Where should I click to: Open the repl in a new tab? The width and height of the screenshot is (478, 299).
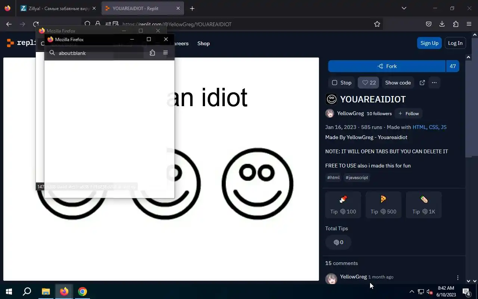(422, 83)
